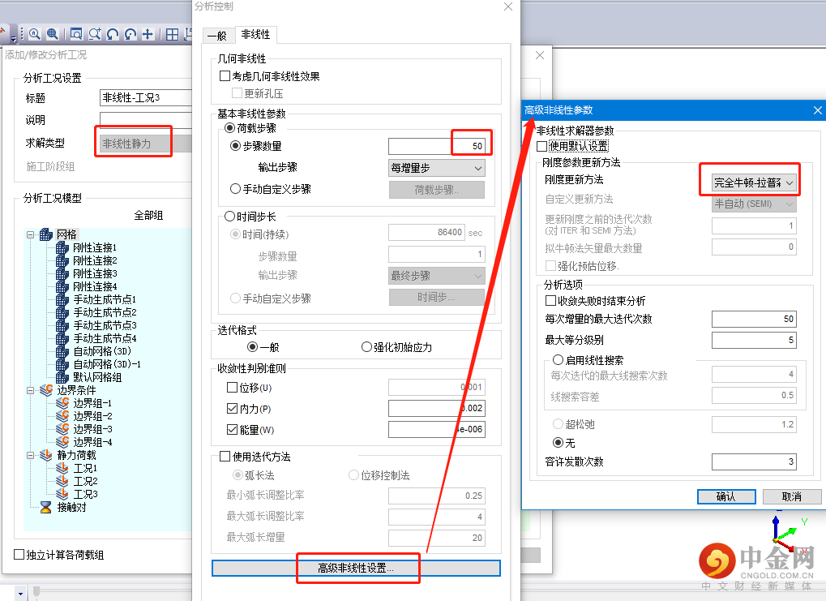Click the 标题 field with 非线性-工况3

[x=146, y=97]
